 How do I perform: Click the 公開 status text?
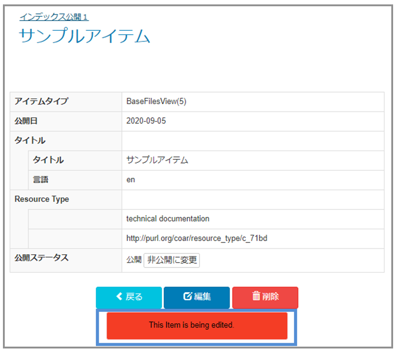coord(133,260)
